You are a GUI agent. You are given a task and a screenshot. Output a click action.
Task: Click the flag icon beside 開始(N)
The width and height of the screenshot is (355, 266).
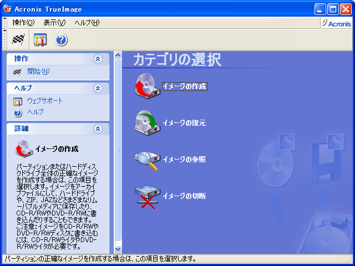[x=17, y=72]
